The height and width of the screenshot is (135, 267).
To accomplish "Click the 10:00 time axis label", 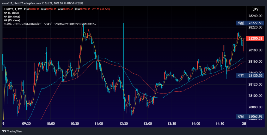I will point(51,124).
